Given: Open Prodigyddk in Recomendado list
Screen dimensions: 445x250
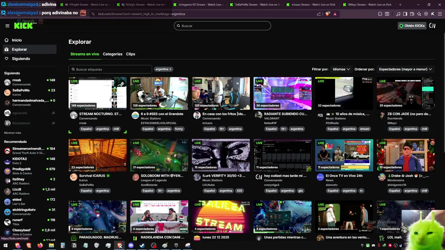Looking at the screenshot, I should click(29, 171).
